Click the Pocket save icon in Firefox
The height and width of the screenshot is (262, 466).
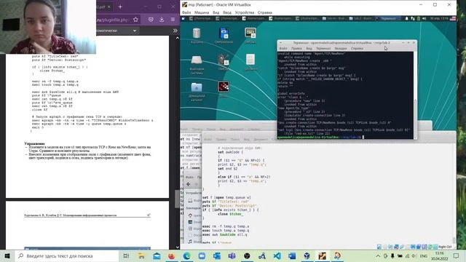151,20
